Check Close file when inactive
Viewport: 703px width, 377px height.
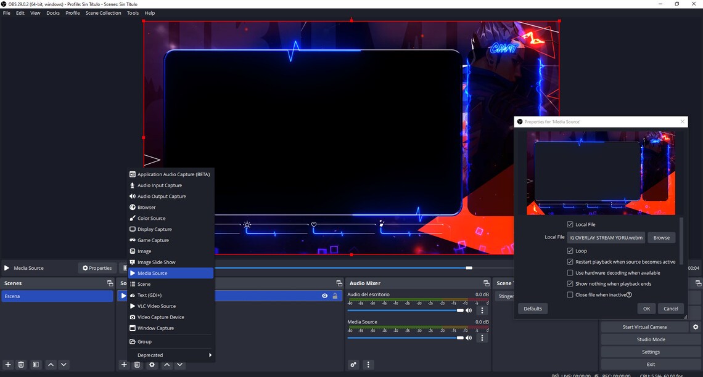point(570,294)
